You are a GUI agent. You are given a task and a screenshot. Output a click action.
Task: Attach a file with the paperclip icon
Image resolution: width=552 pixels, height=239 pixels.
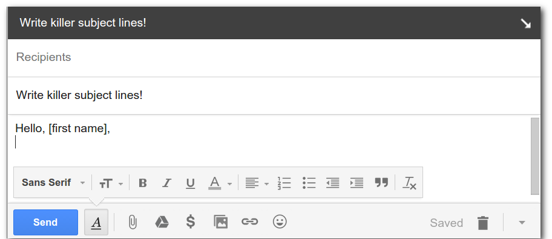[x=133, y=222]
